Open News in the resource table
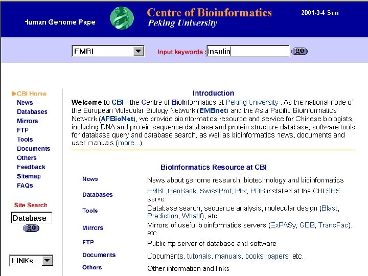Image resolution: width=368 pixels, height=276 pixels. click(90, 179)
